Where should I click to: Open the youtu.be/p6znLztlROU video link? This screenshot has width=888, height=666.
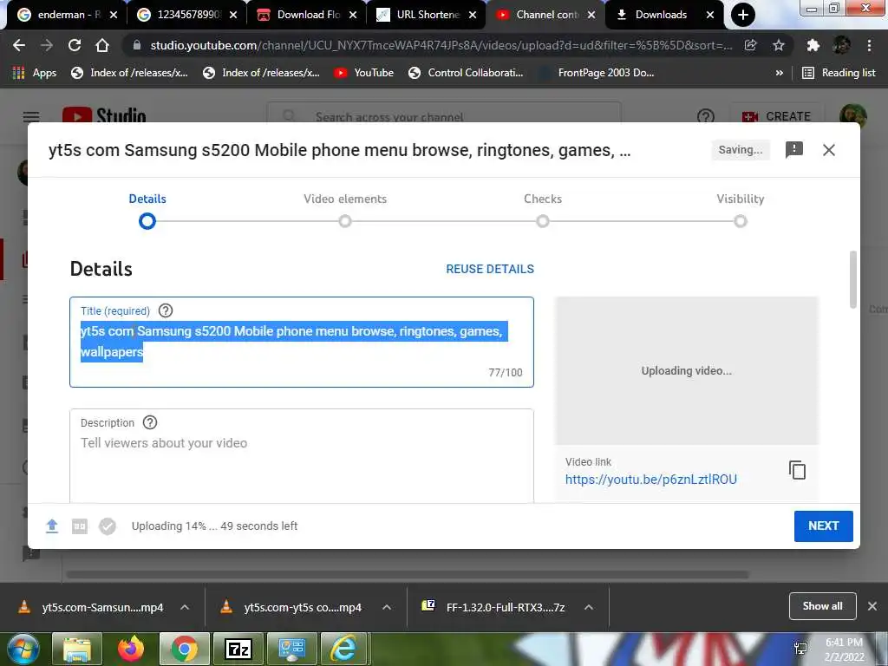pos(650,480)
